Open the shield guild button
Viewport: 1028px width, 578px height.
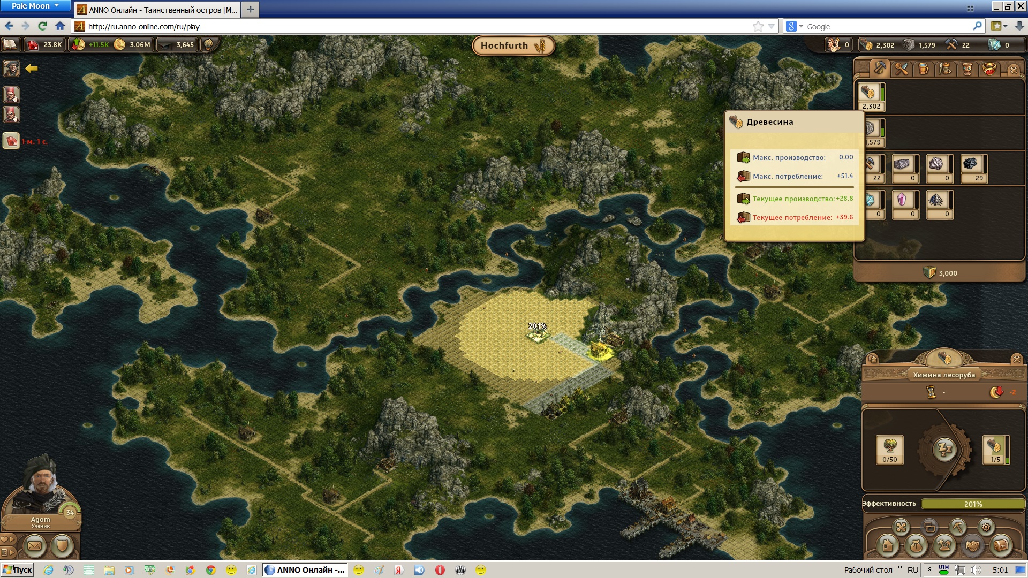62,546
